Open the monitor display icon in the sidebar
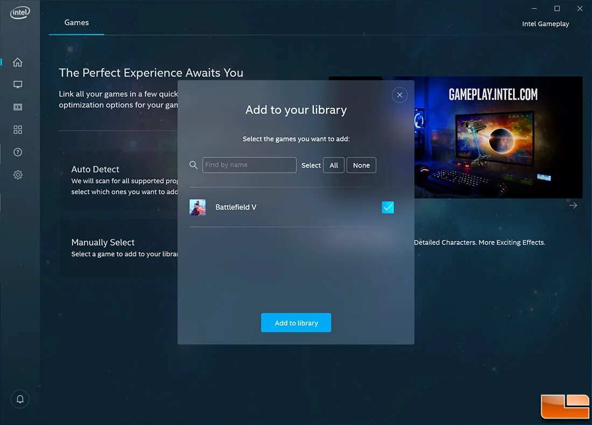 18,84
